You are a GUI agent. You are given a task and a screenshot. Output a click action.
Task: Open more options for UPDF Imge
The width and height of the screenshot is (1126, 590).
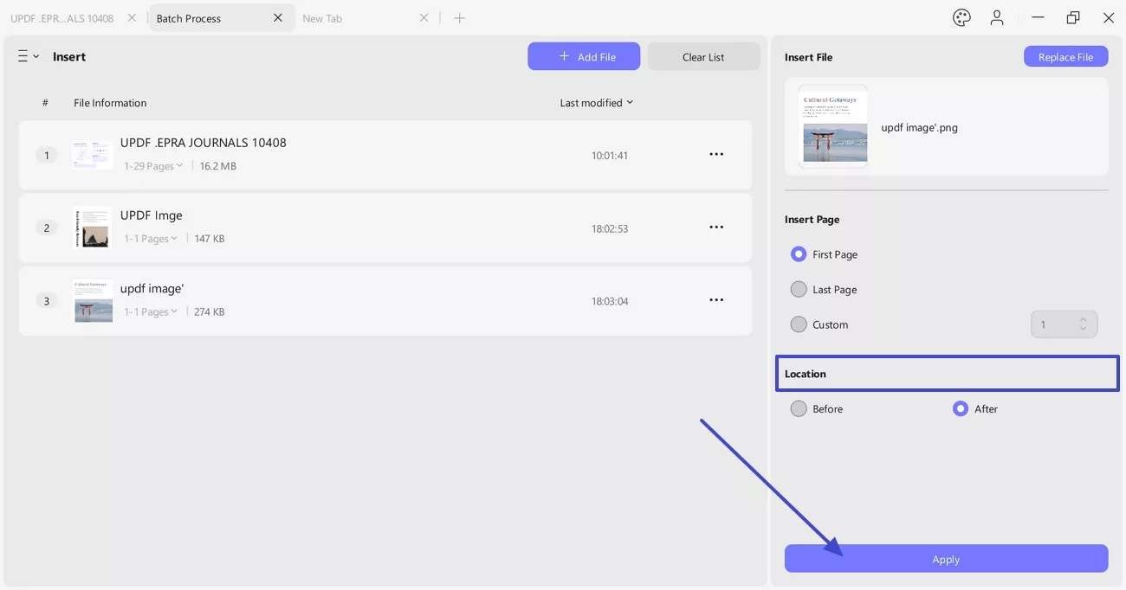coord(716,227)
